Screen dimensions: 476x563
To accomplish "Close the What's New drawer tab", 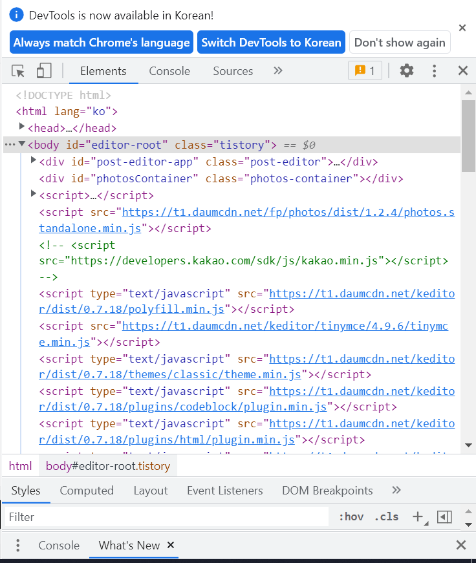I will coord(171,545).
